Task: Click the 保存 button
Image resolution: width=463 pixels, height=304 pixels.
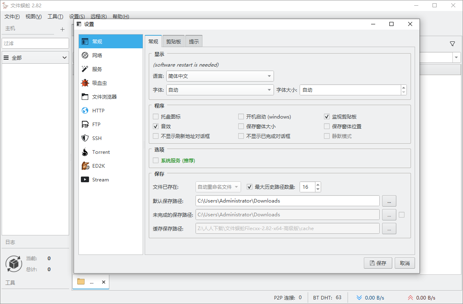Action: click(x=378, y=263)
